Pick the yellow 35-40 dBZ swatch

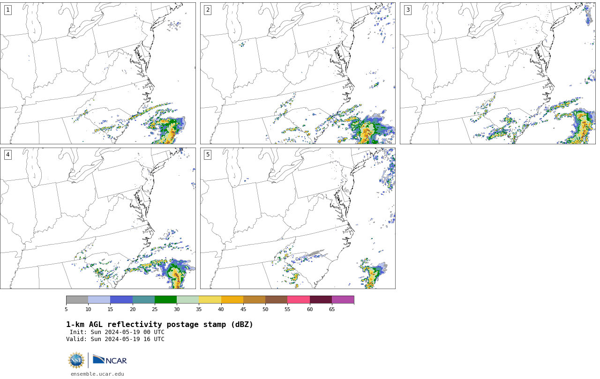coord(210,300)
